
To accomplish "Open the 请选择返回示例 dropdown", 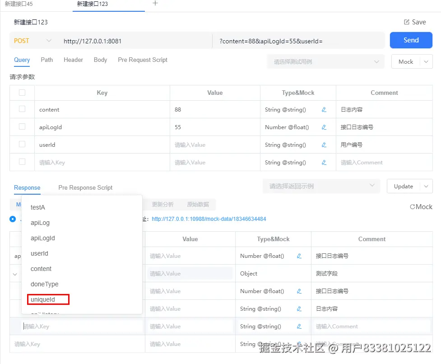I will pos(320,186).
